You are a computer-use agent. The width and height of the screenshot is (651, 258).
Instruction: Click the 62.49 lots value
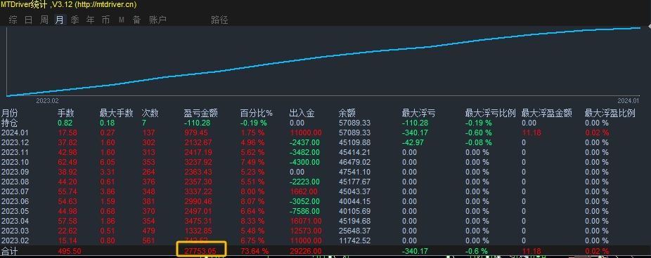click(x=67, y=162)
